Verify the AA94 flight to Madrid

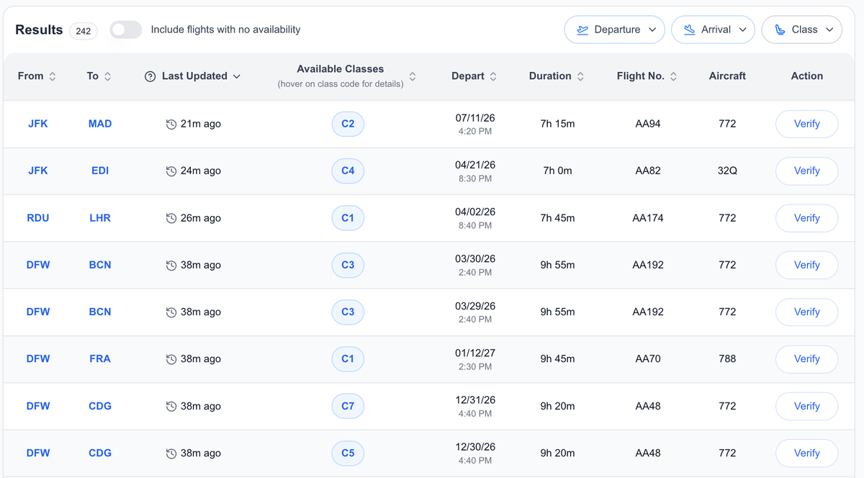(806, 124)
